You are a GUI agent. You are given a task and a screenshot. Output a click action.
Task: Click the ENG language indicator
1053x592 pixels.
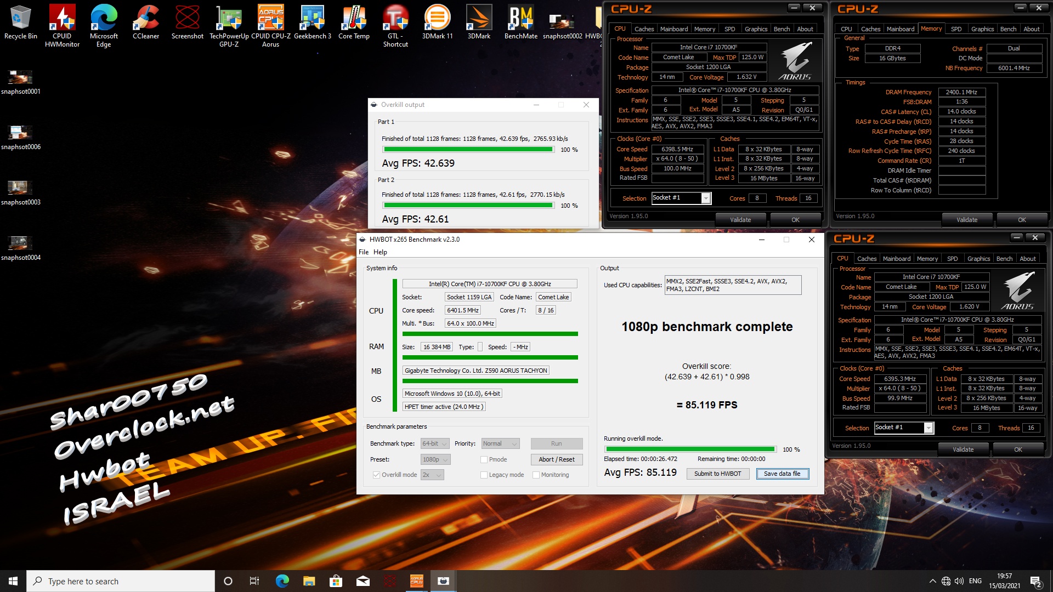coord(975,581)
